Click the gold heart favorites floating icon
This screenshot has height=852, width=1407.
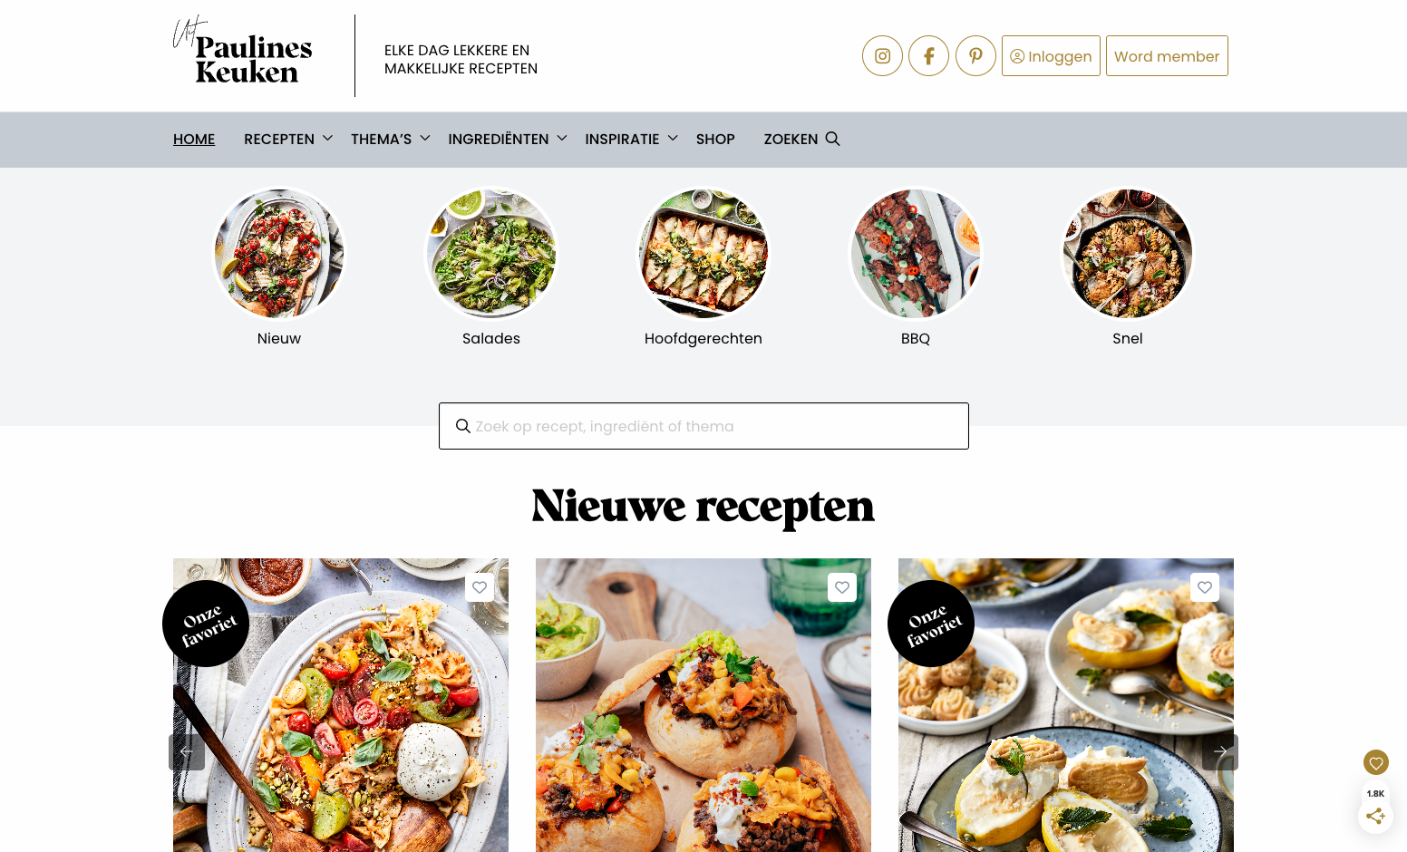pyautogui.click(x=1376, y=762)
